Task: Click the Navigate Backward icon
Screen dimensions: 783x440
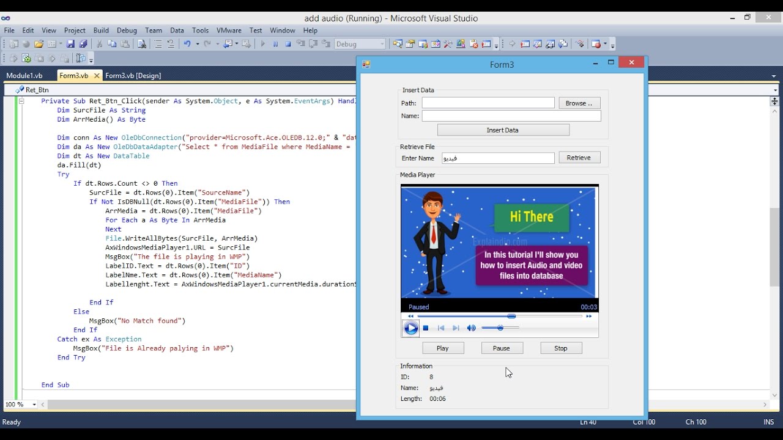Action: pos(228,44)
